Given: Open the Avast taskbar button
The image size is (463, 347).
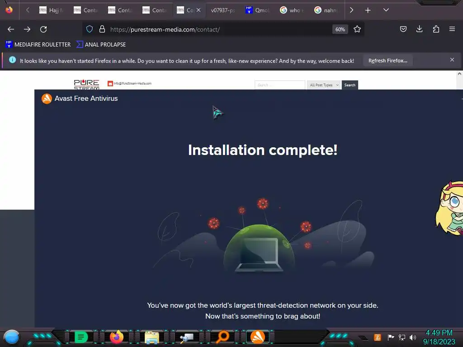Looking at the screenshot, I should 258,337.
